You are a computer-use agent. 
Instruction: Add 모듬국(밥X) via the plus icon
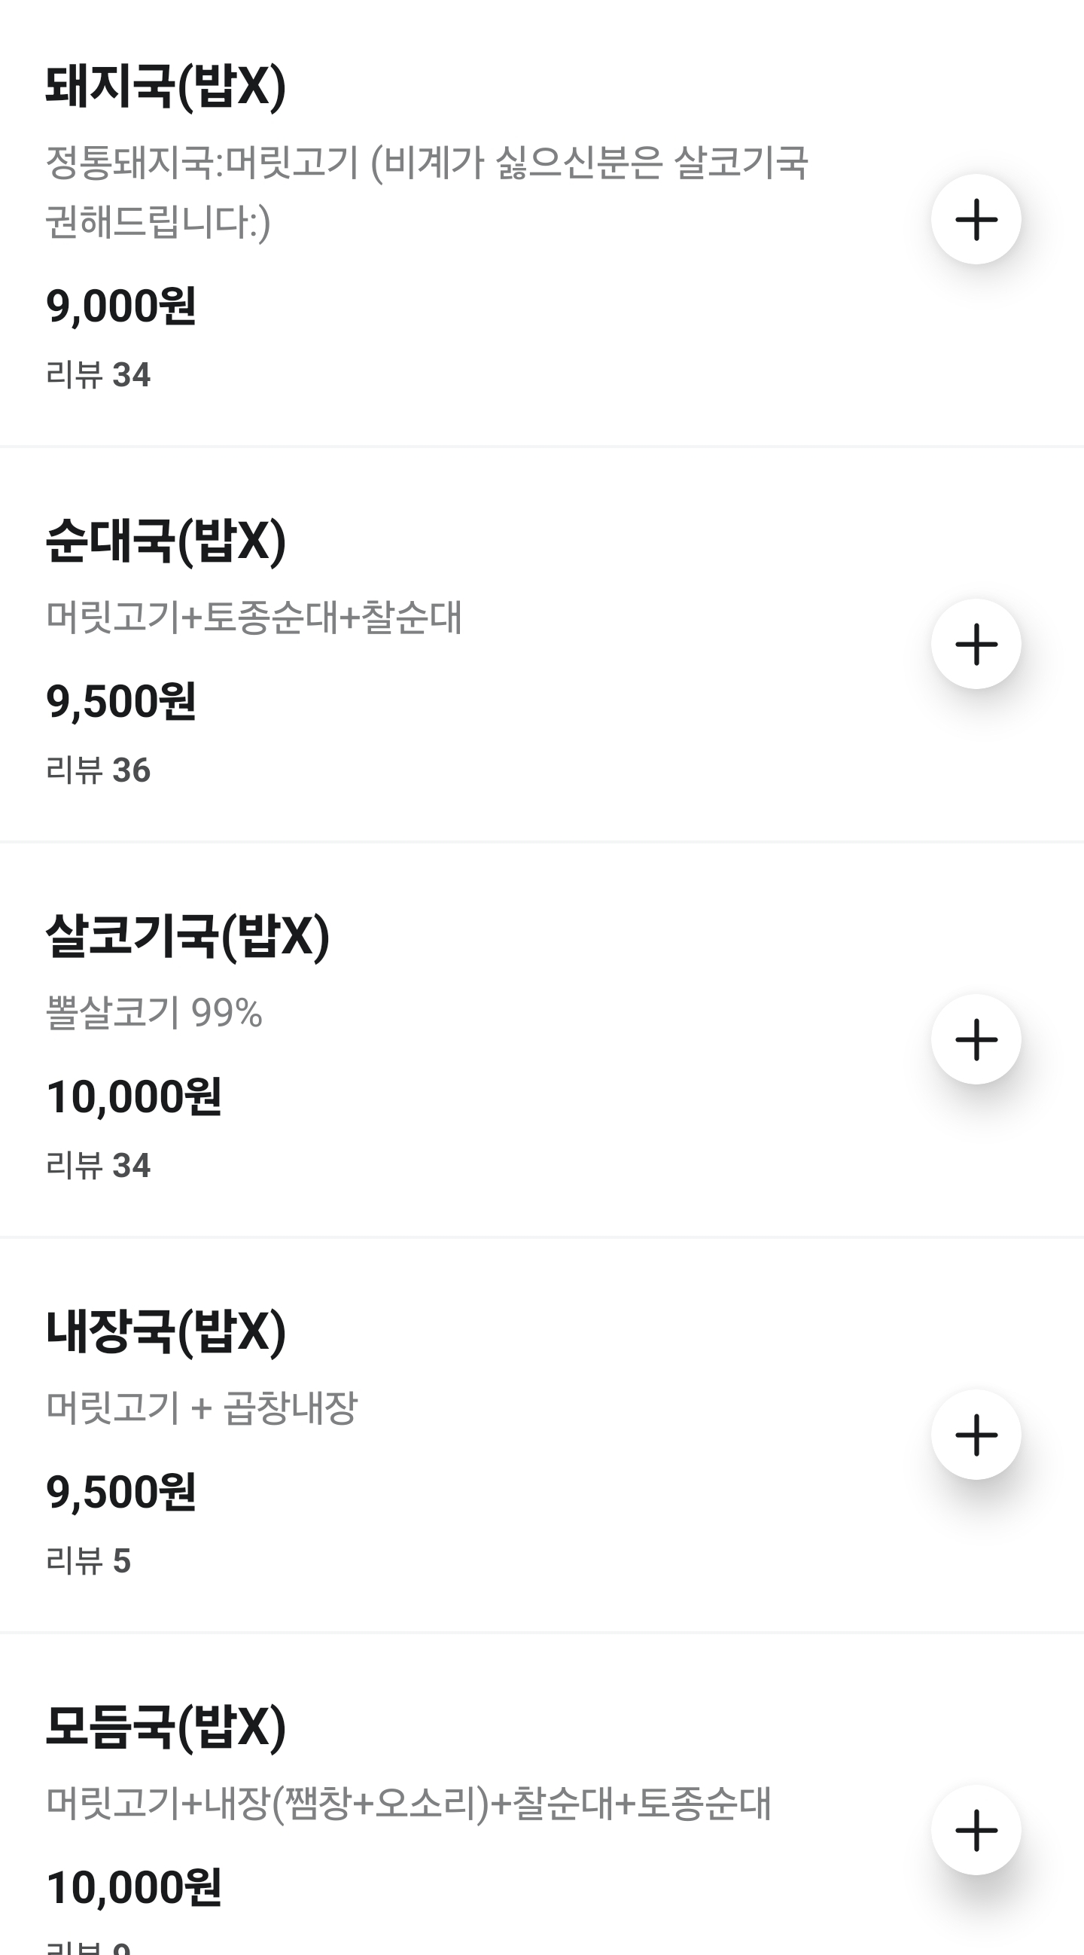coord(976,1830)
